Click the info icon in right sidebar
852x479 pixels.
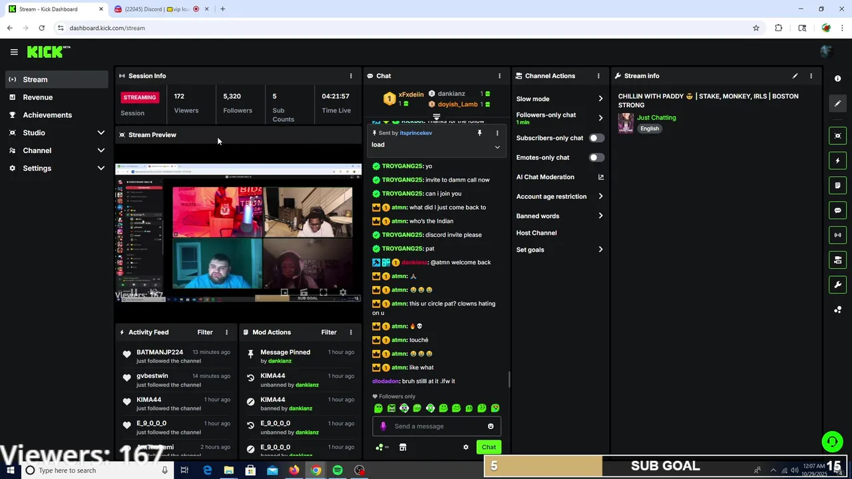tap(837, 79)
